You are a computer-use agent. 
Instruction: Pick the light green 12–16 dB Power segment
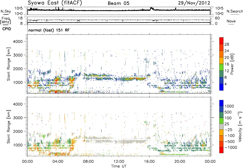pos(221,67)
